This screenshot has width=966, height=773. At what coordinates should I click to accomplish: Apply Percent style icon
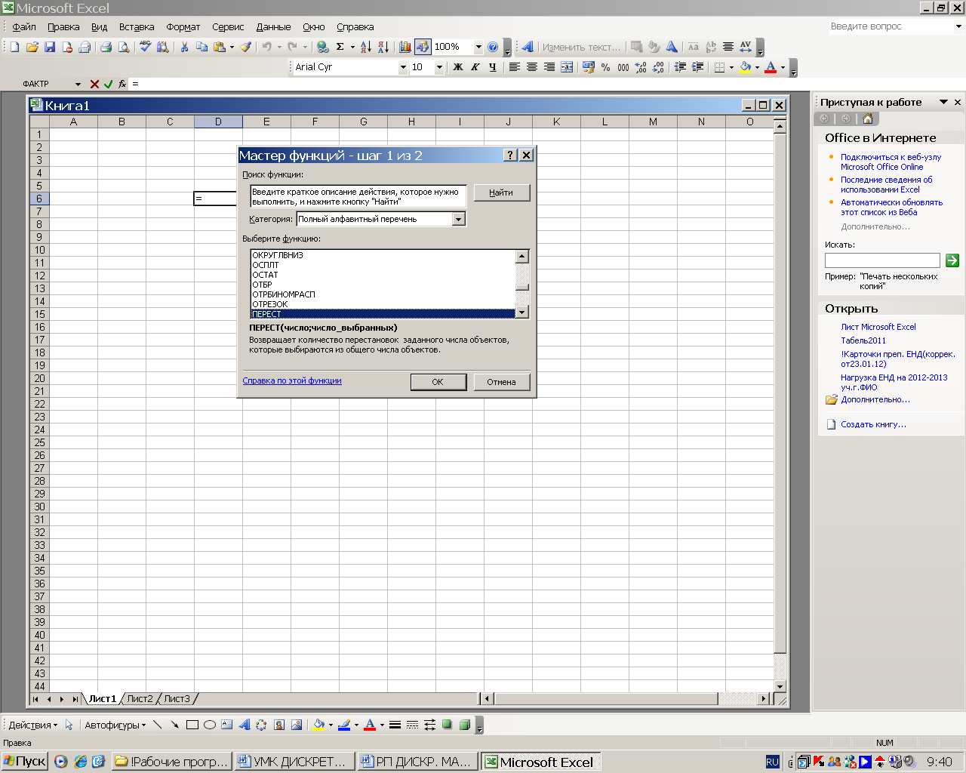point(606,67)
